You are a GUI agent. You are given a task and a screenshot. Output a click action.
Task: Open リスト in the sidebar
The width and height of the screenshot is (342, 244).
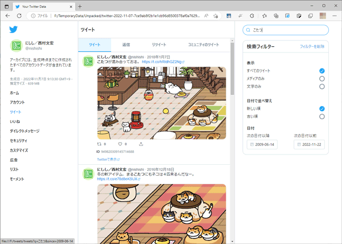click(14, 169)
